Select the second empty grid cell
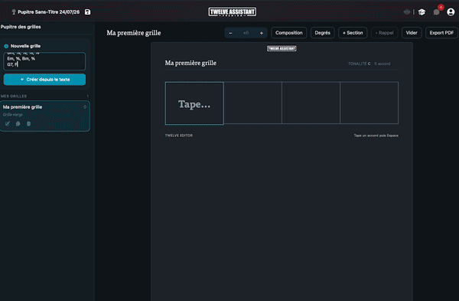459x301 pixels. click(x=253, y=103)
